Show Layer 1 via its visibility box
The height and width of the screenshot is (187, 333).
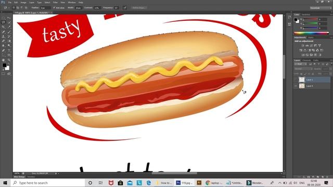click(296, 79)
